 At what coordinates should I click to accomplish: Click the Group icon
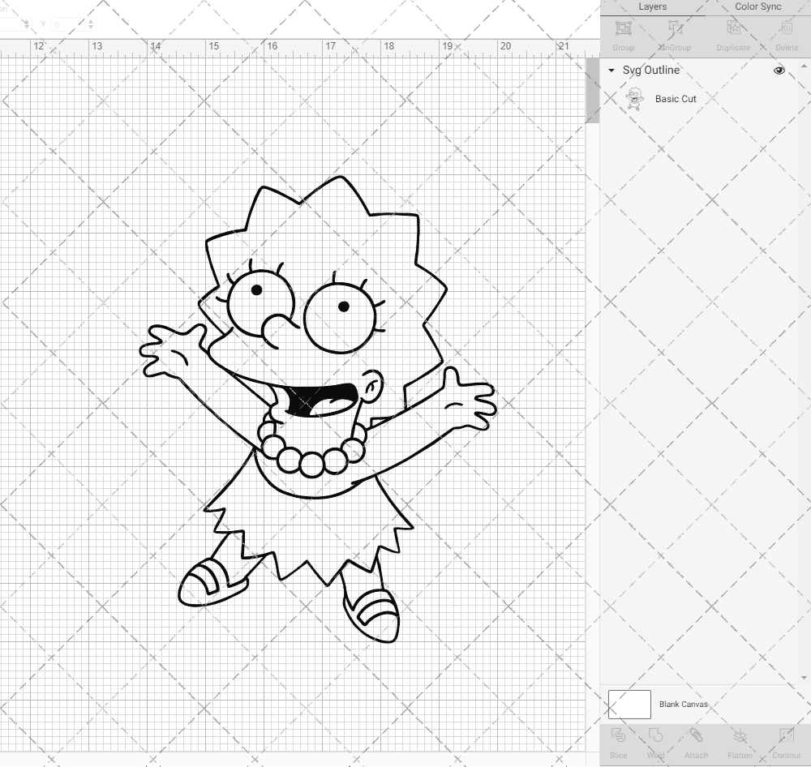click(x=623, y=28)
